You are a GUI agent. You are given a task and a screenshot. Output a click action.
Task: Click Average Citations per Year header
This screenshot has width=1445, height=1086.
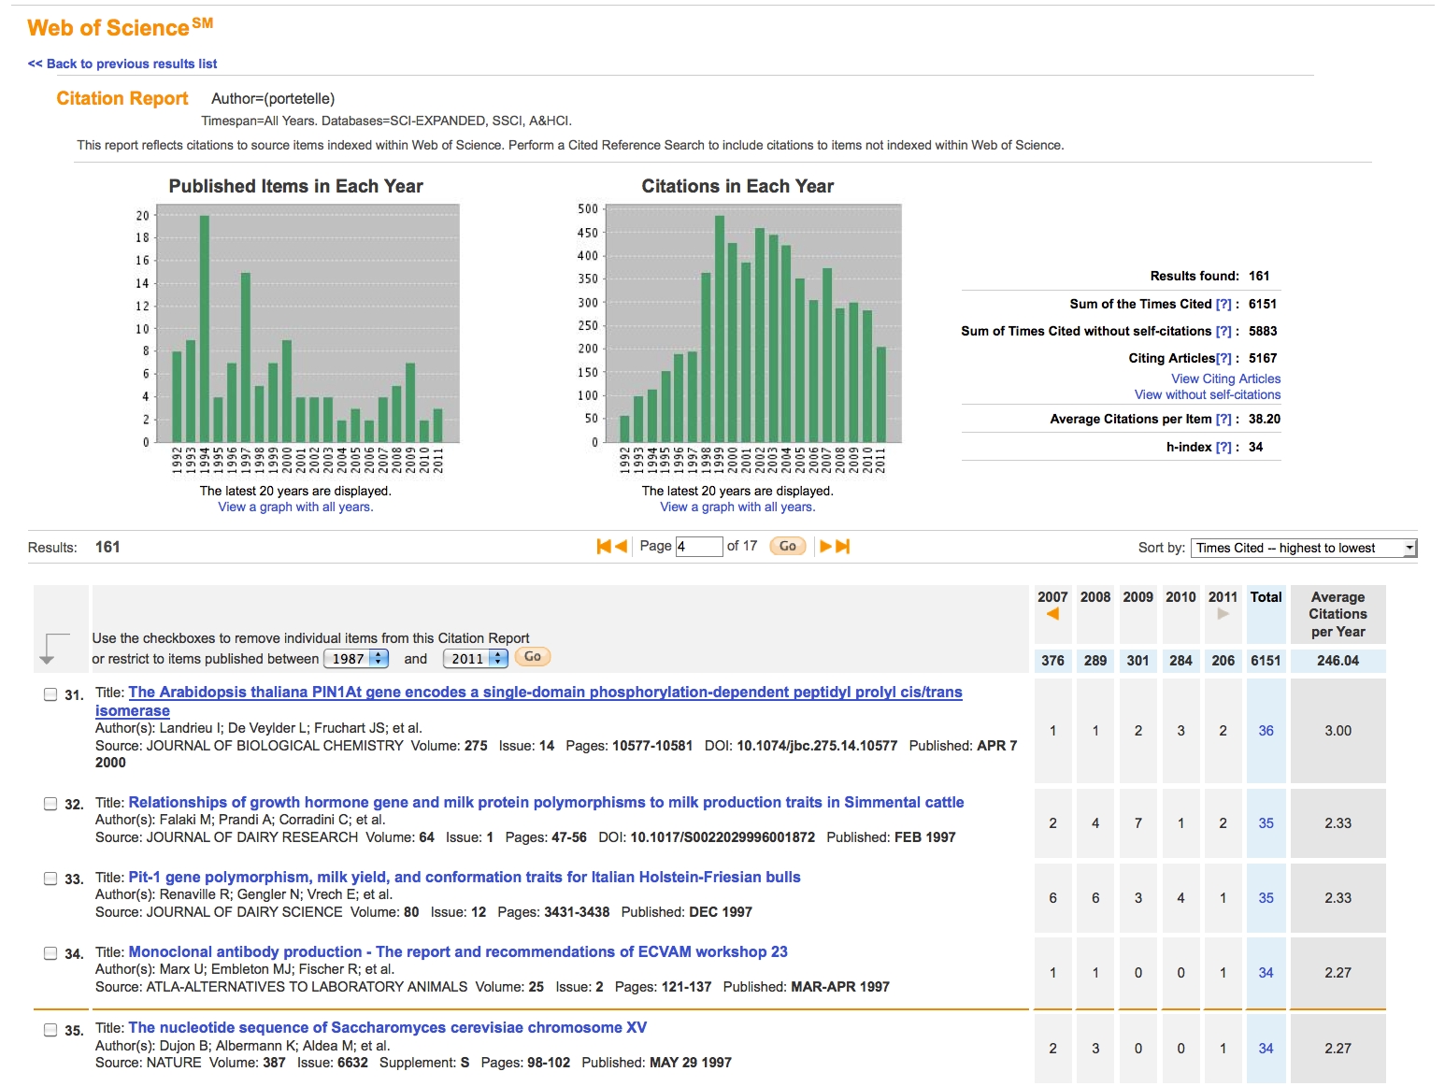1338,614
